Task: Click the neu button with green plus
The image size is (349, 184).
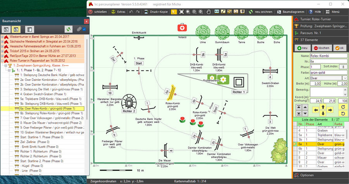Action: click(302, 48)
